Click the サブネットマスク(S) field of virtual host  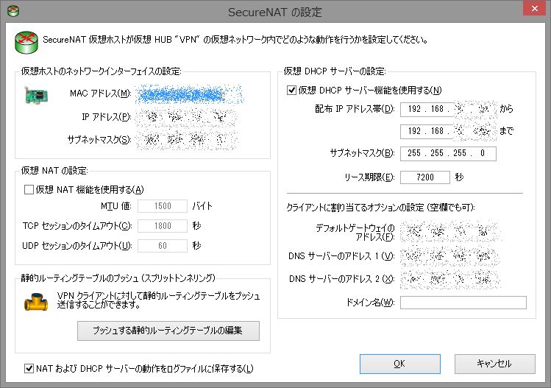(187, 140)
